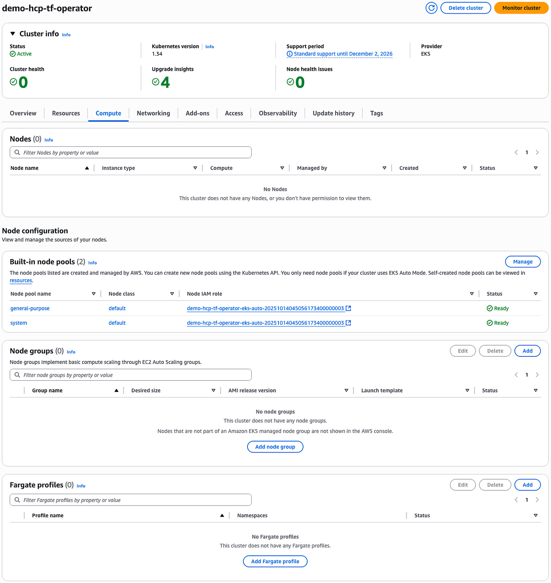Focus the Filter Nodes search field
The height and width of the screenshot is (583, 551).
[x=131, y=152]
